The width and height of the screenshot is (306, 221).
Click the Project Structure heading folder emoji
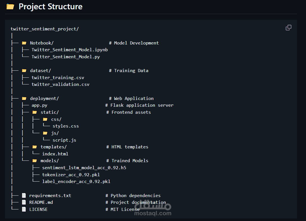pyautogui.click(x=10, y=7)
